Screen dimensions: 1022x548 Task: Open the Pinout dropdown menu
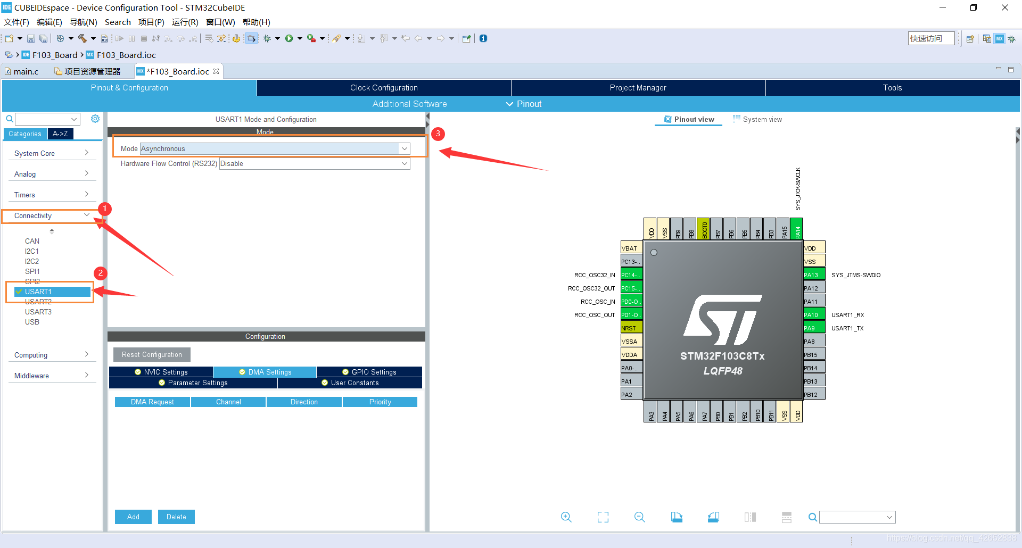pos(524,104)
